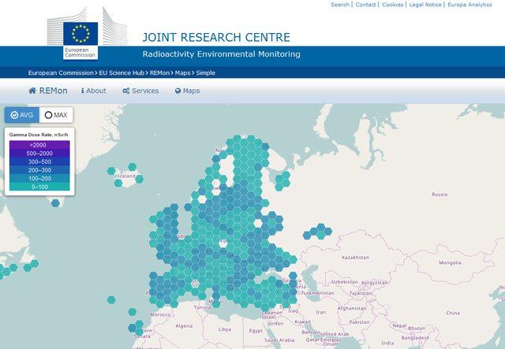Screen dimensions: 505x349
Task: Click the Services gears icon
Action: (126, 91)
